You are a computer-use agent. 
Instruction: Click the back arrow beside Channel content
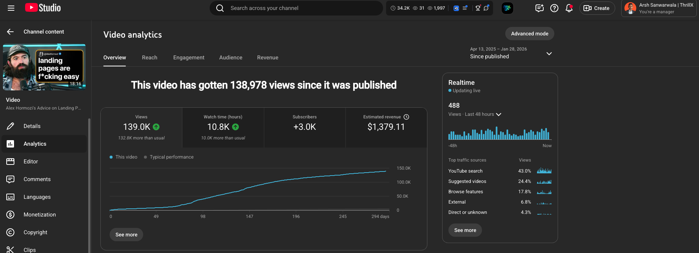tap(10, 32)
